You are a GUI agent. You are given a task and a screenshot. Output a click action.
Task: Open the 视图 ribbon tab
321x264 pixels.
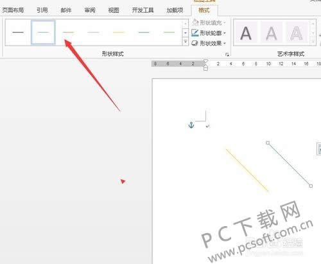pyautogui.click(x=114, y=10)
